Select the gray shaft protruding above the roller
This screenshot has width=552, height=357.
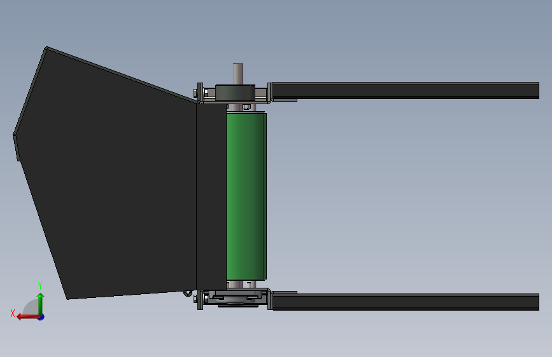[238, 74]
